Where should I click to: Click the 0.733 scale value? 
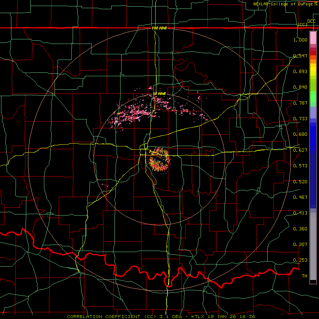pyautogui.click(x=300, y=119)
